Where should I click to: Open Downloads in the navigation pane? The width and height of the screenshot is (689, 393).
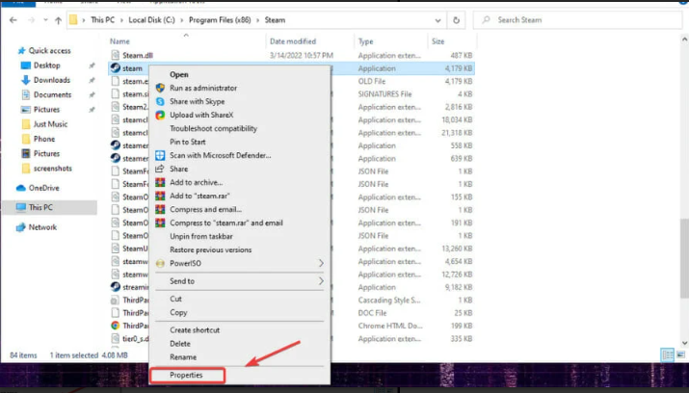coord(51,80)
